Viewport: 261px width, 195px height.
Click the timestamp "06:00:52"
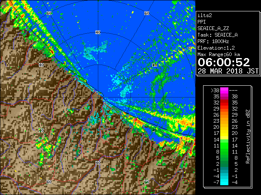click(224, 62)
